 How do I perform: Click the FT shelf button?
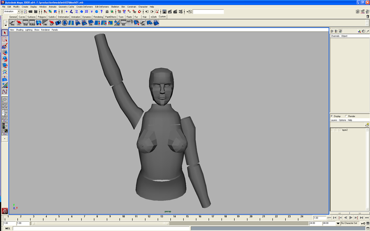point(19,23)
